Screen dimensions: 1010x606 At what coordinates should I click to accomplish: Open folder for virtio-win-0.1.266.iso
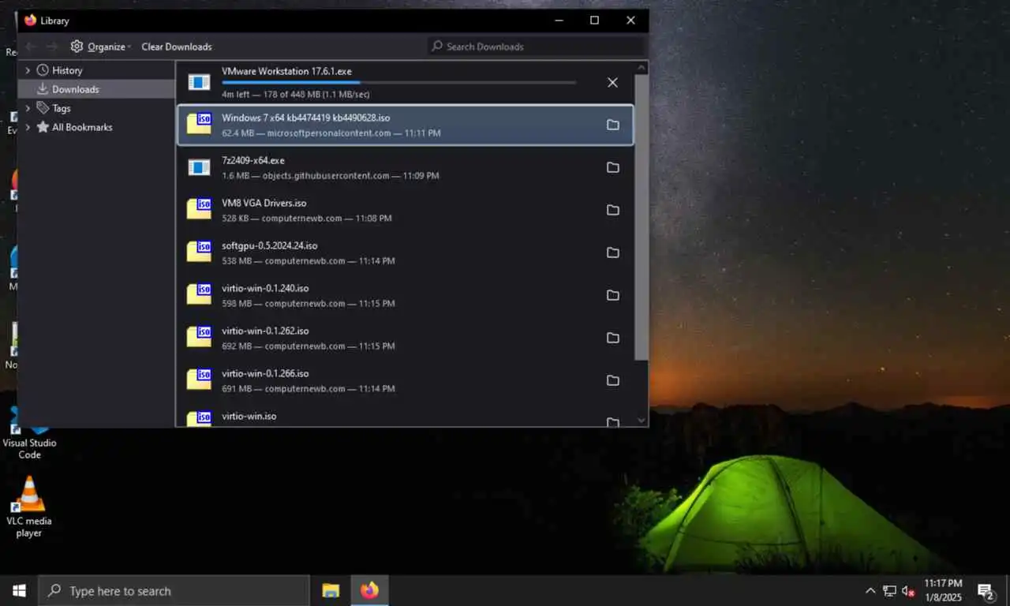(612, 380)
